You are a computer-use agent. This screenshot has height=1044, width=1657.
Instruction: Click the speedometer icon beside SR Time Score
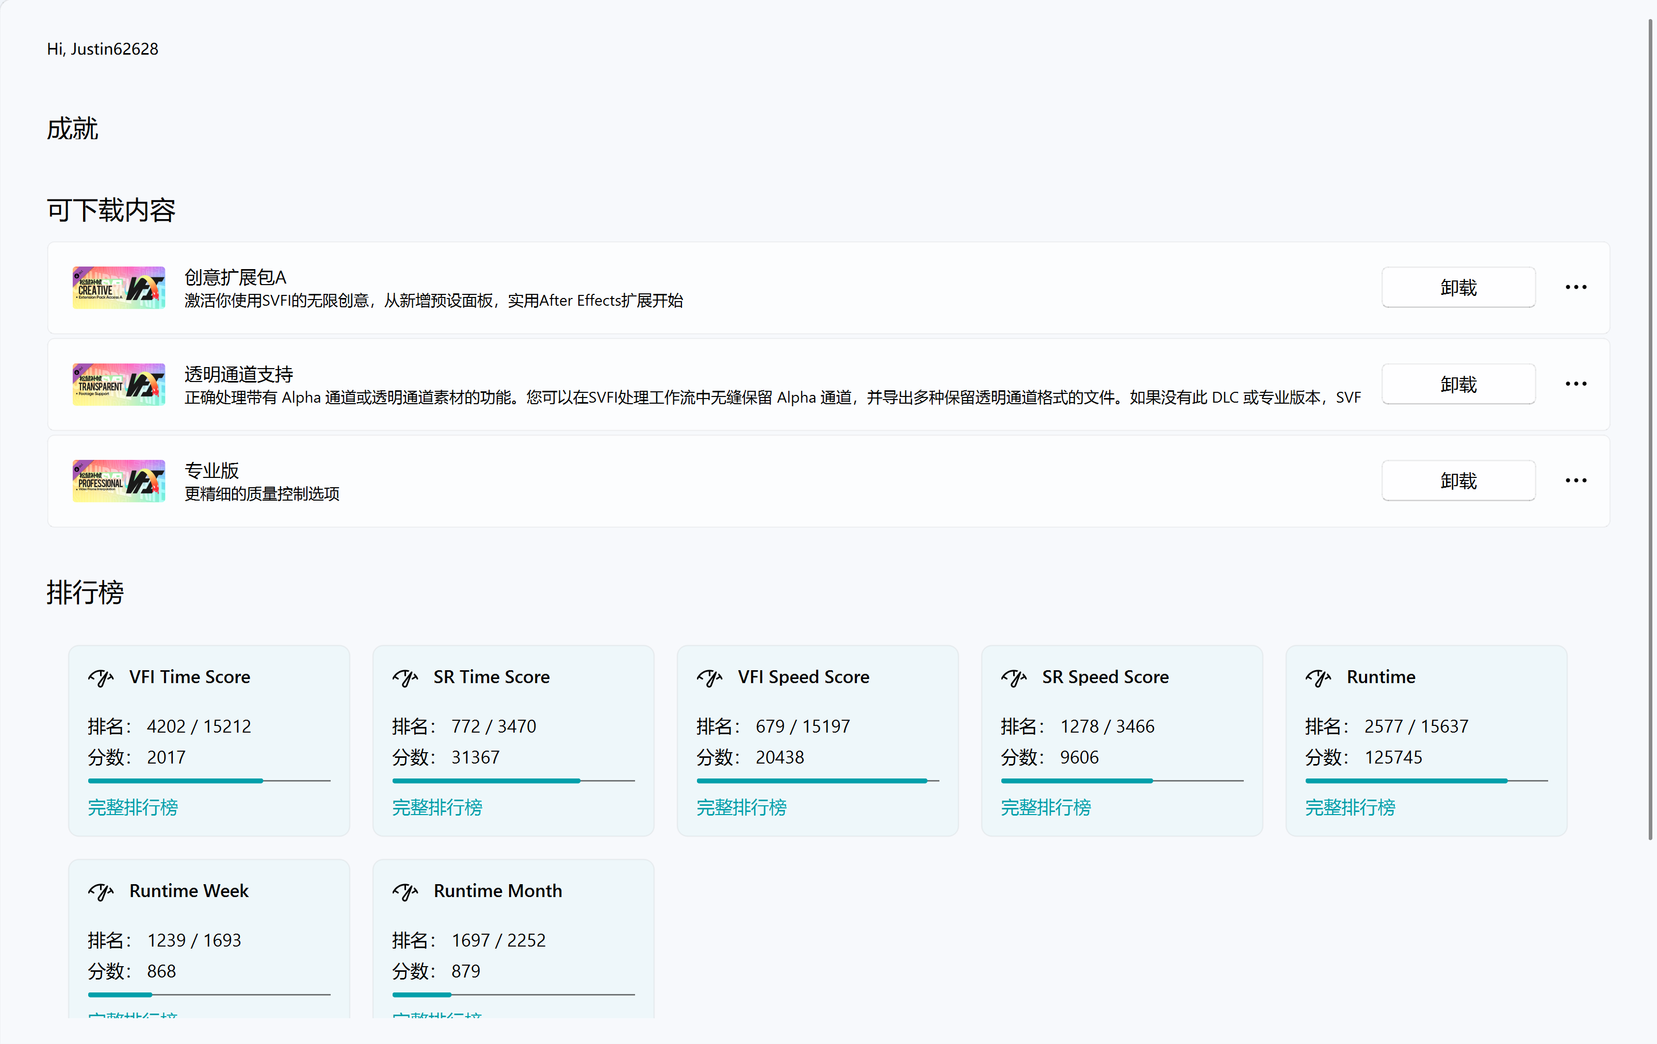pyautogui.click(x=404, y=677)
